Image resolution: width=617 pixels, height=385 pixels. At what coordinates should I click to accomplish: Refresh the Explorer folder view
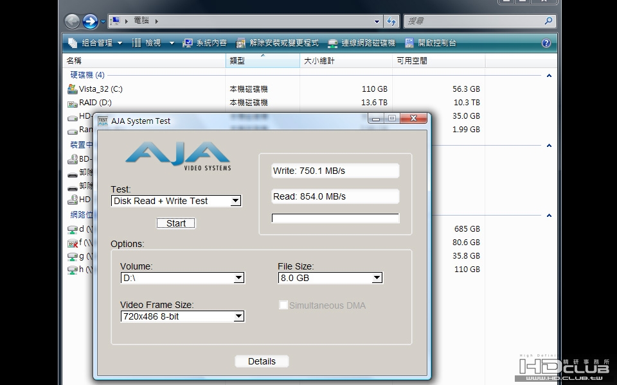(x=391, y=21)
